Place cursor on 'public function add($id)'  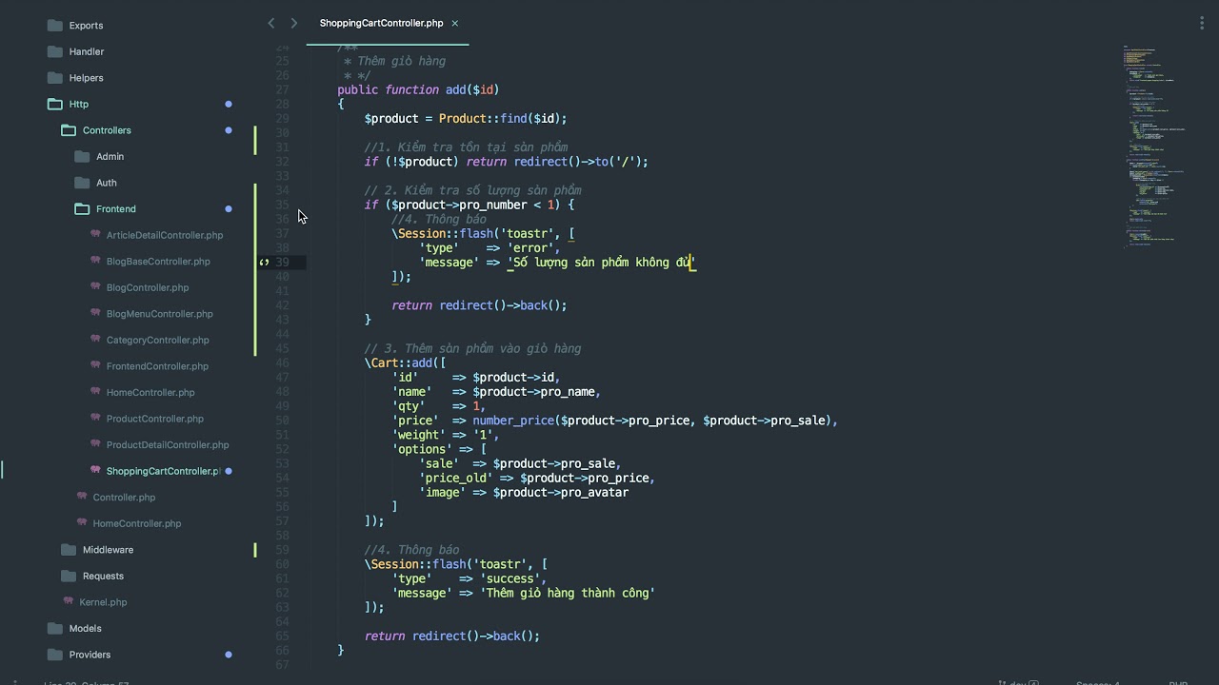pos(418,89)
